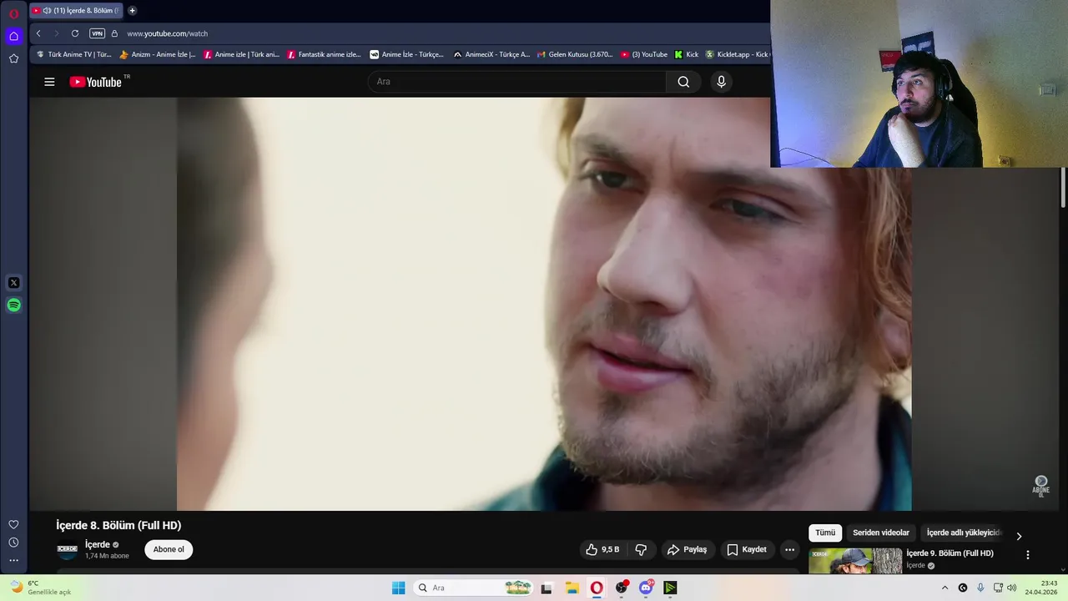Open the Opera menu logo
The width and height of the screenshot is (1068, 601).
[x=13, y=13]
